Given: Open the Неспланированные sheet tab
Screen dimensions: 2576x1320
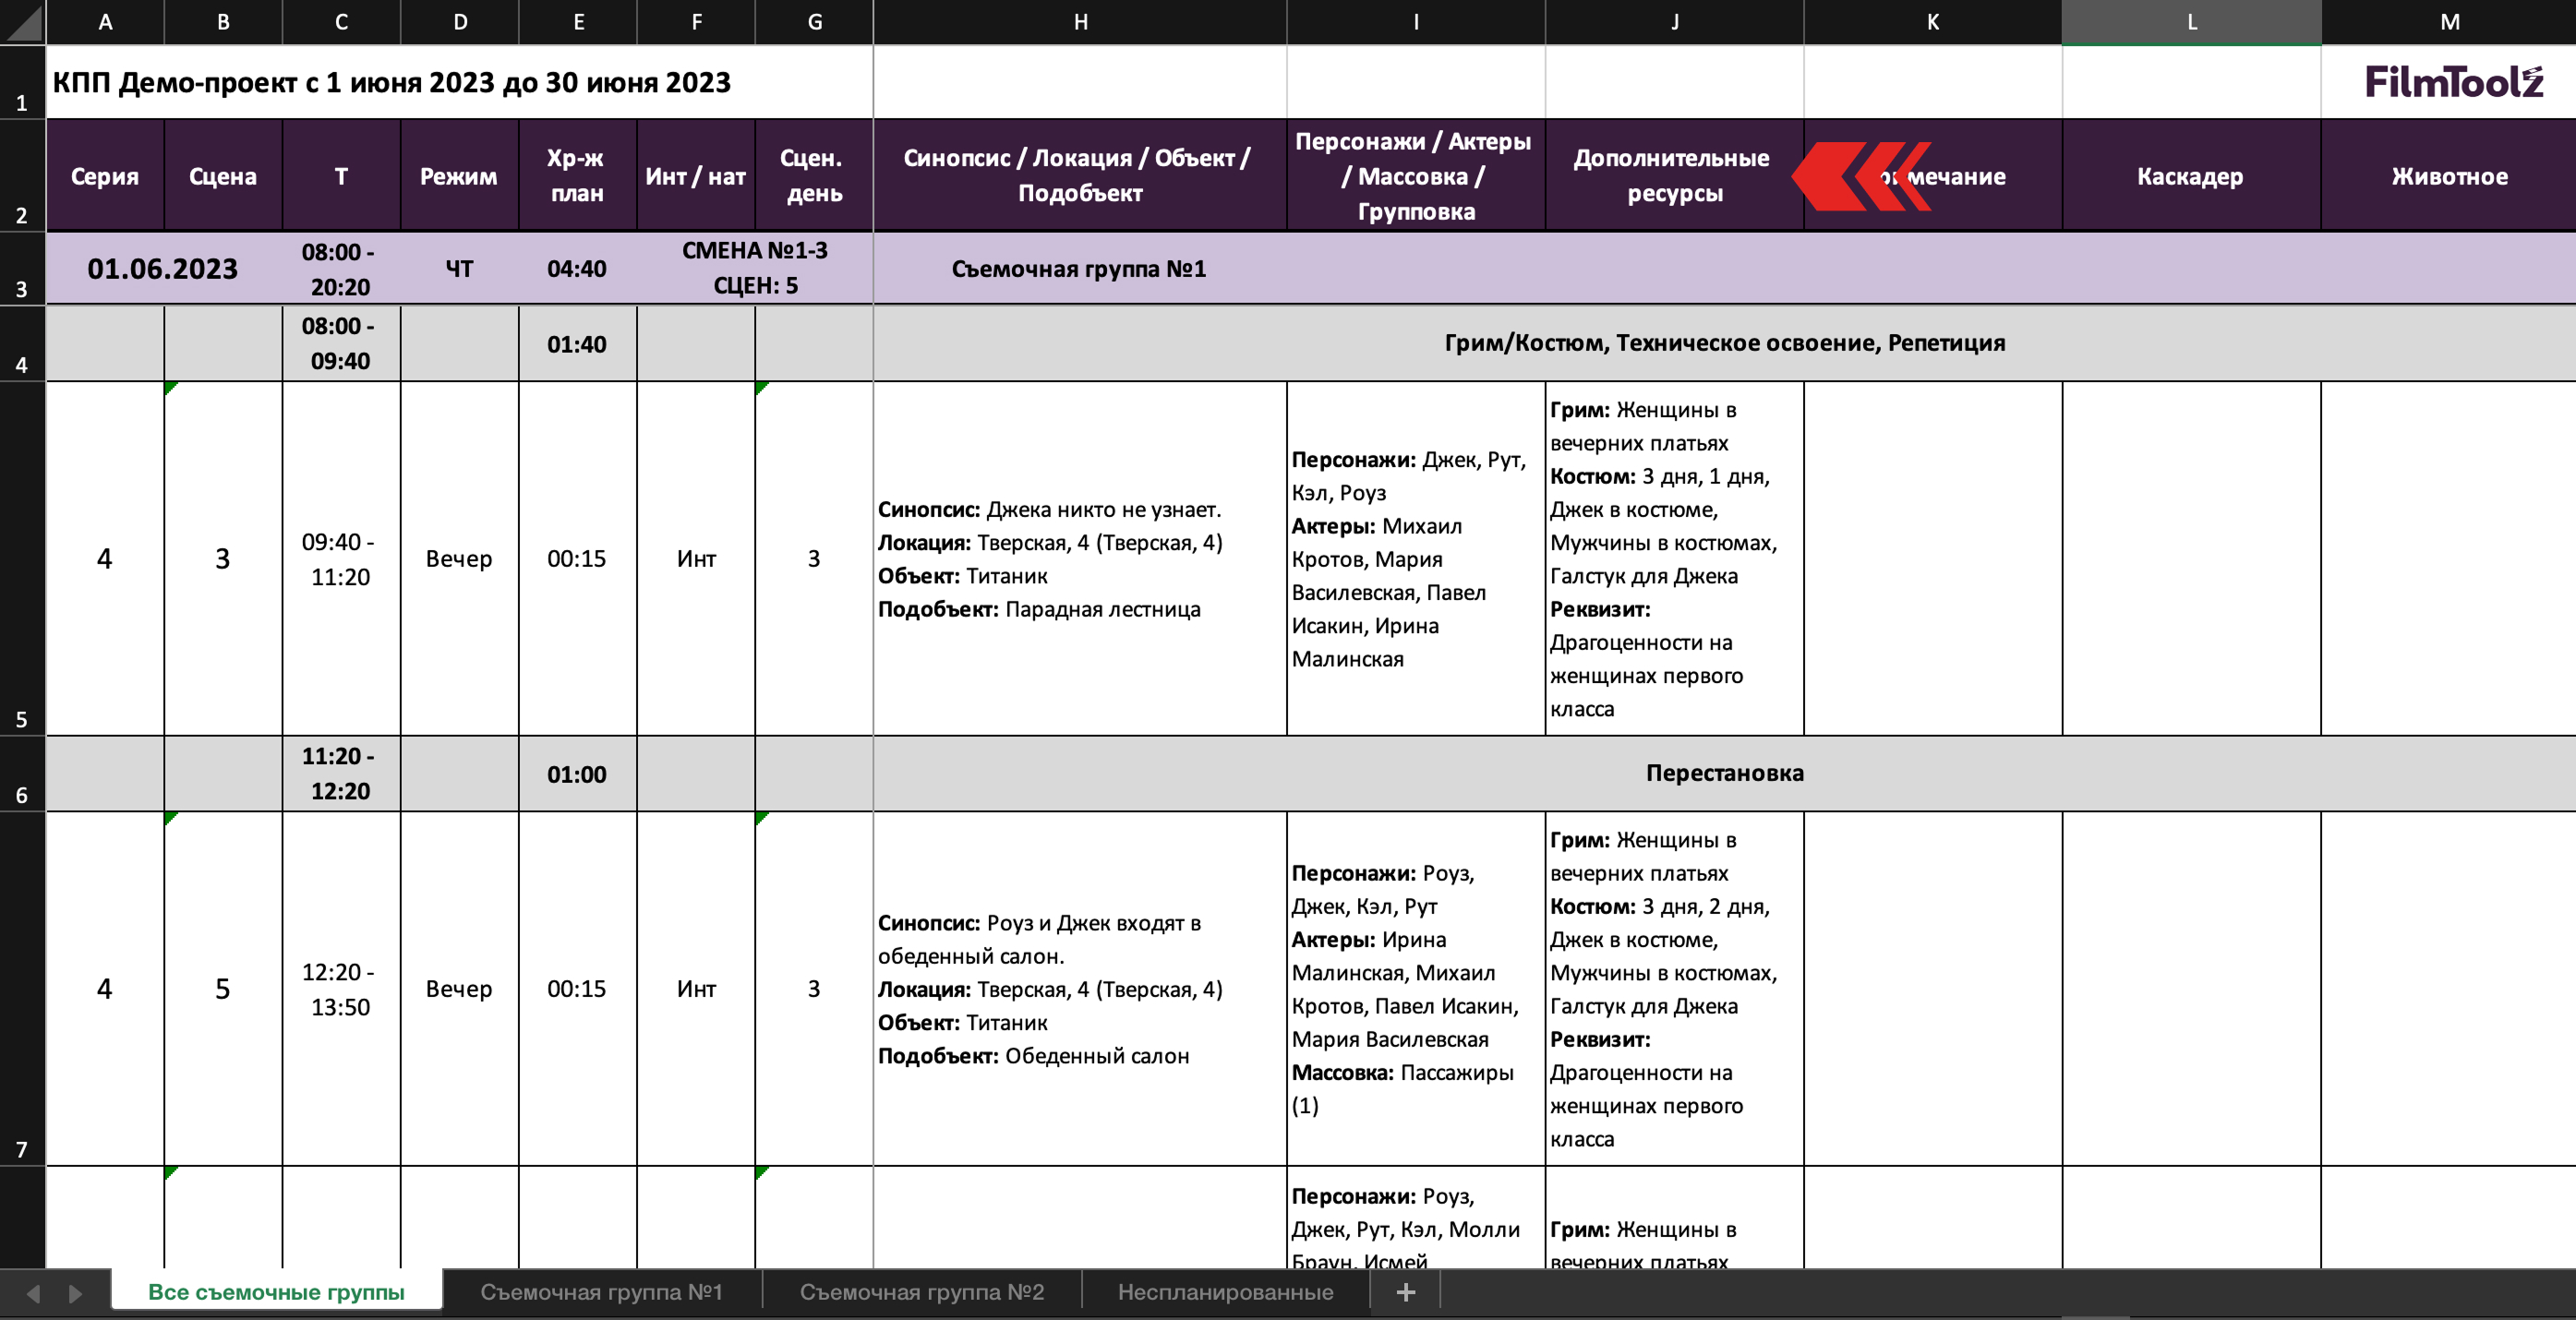Looking at the screenshot, I should pyautogui.click(x=1225, y=1292).
